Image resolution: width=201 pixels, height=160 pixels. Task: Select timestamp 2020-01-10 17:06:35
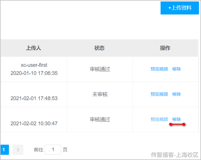tap(34, 73)
